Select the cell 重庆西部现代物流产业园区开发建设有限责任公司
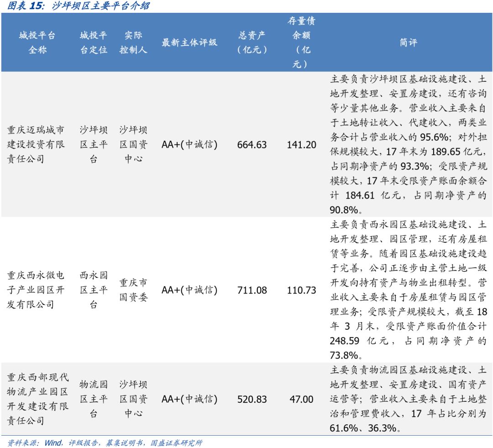 click(37, 399)
